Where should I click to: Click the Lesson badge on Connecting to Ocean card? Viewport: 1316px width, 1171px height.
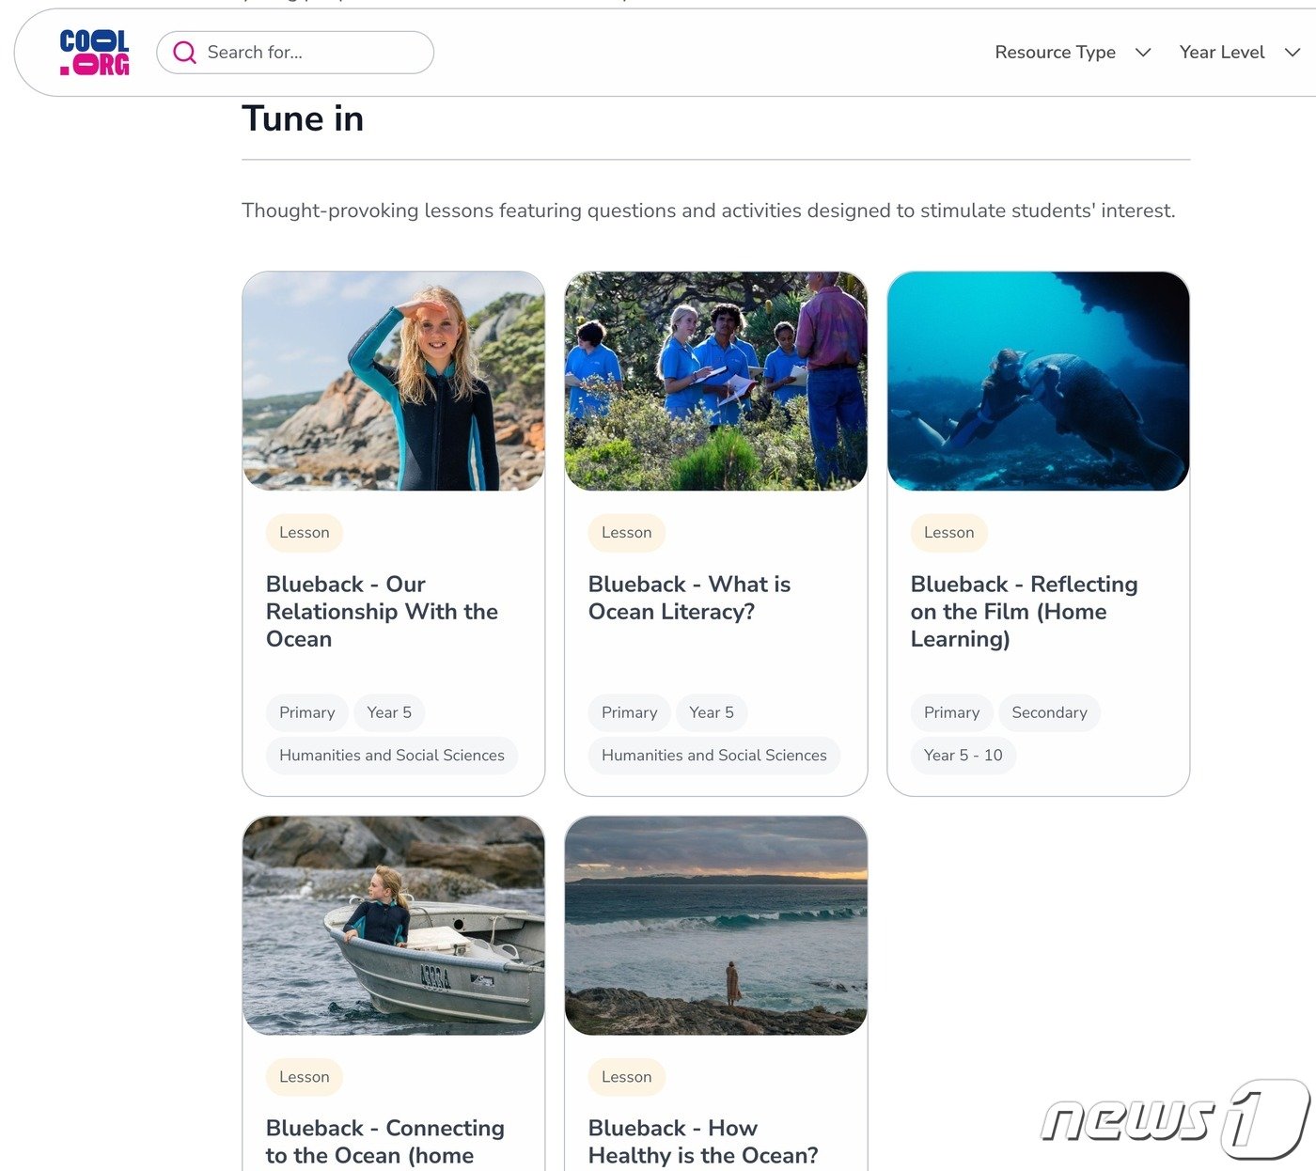tap(304, 1077)
